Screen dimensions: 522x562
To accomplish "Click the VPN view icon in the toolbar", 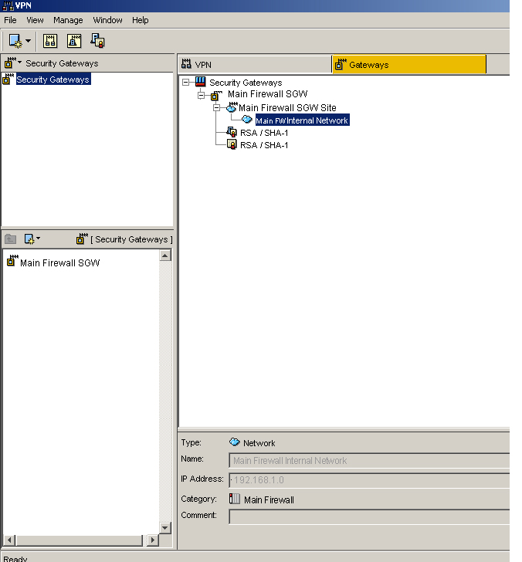I will (x=51, y=41).
